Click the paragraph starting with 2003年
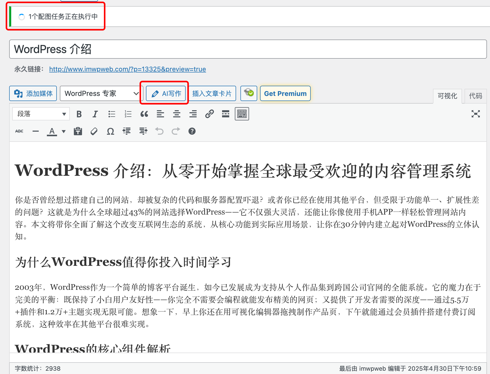 248,306
